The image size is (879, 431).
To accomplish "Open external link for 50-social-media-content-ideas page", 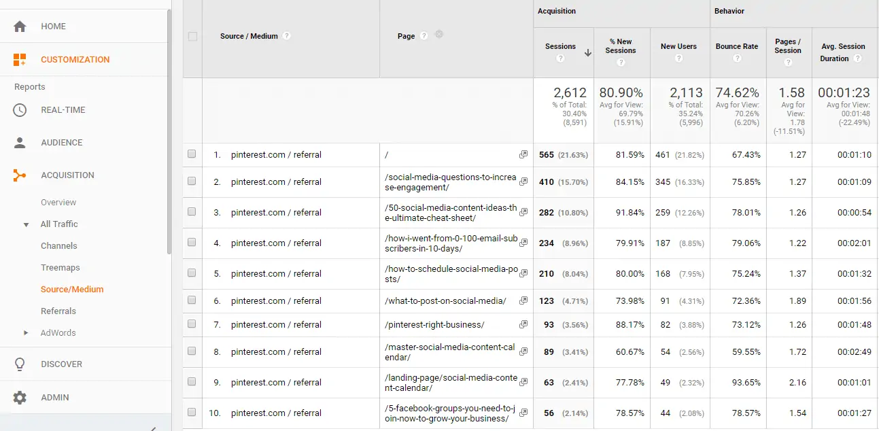I will click(523, 212).
